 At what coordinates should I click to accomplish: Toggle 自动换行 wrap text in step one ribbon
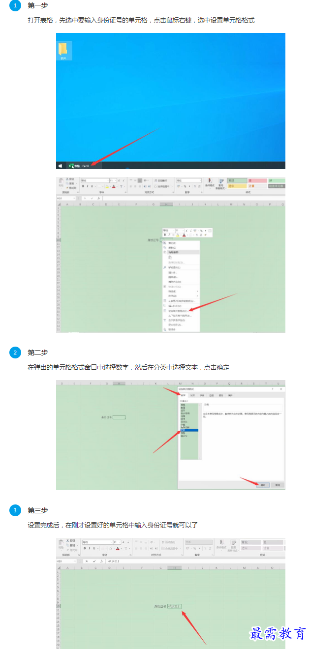(x=161, y=180)
